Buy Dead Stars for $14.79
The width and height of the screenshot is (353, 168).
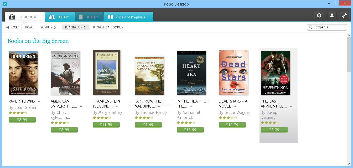click(x=232, y=125)
